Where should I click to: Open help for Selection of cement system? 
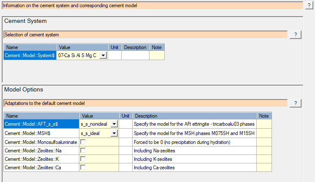tap(295, 35)
